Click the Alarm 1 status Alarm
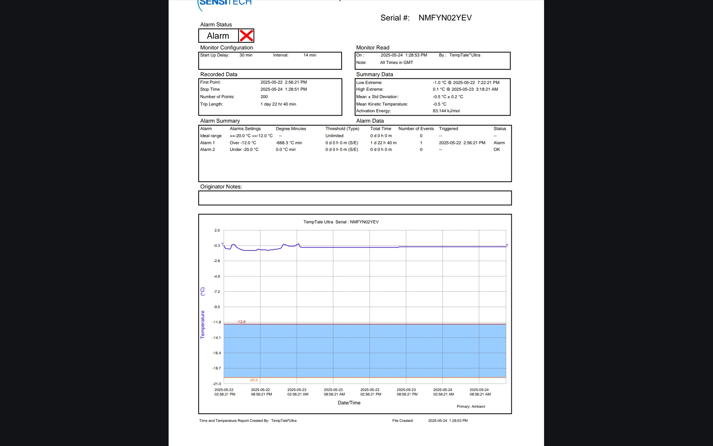713x446 pixels. click(499, 143)
